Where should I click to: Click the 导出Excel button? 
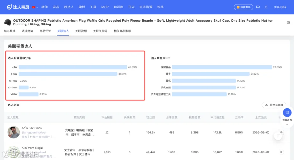click(x=274, y=105)
